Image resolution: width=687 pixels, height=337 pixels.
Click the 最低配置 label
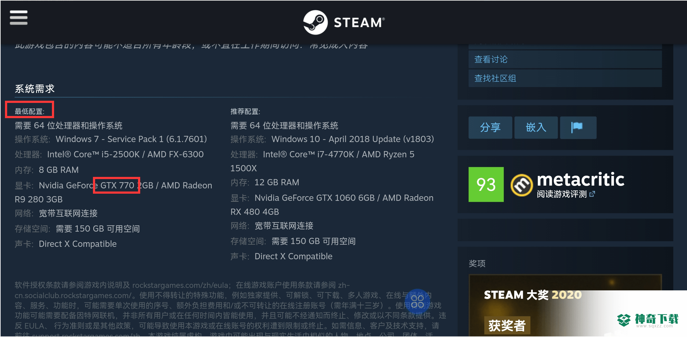coord(30,111)
